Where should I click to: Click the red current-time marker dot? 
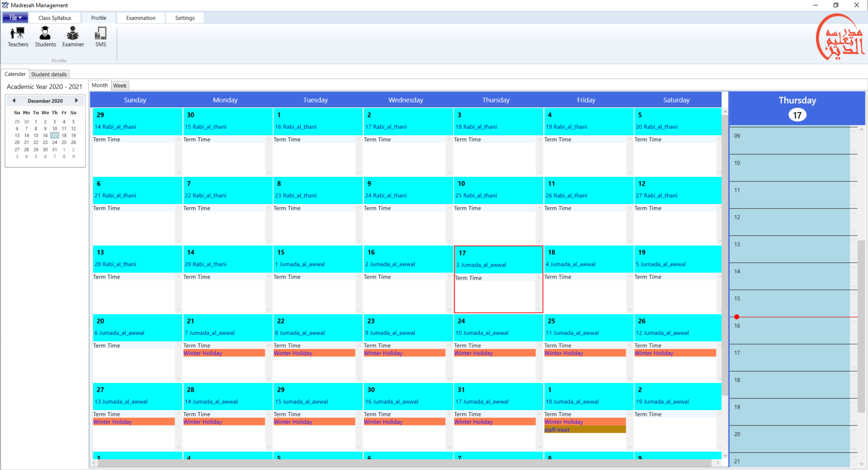736,317
